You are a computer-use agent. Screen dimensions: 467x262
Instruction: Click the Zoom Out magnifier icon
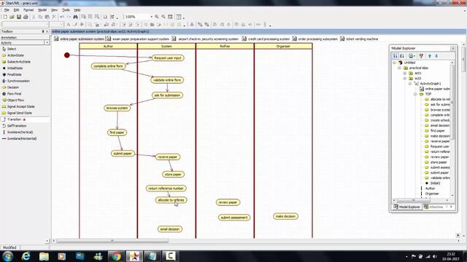[x=163, y=17]
